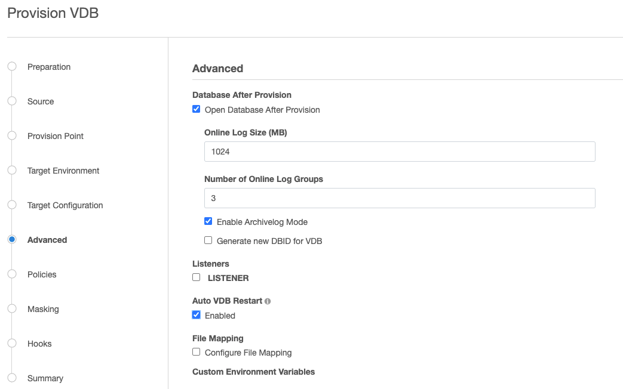Click the Provision Point step circle
The height and width of the screenshot is (389, 623).
click(12, 136)
